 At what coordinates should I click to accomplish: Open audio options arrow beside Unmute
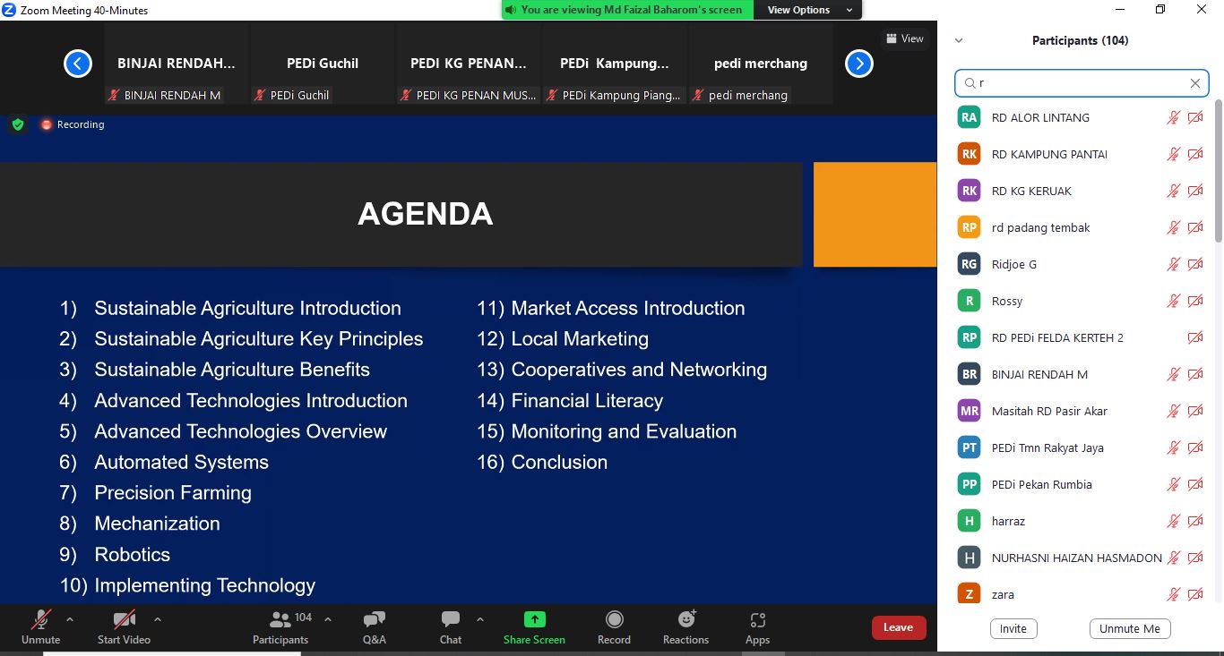(70, 619)
